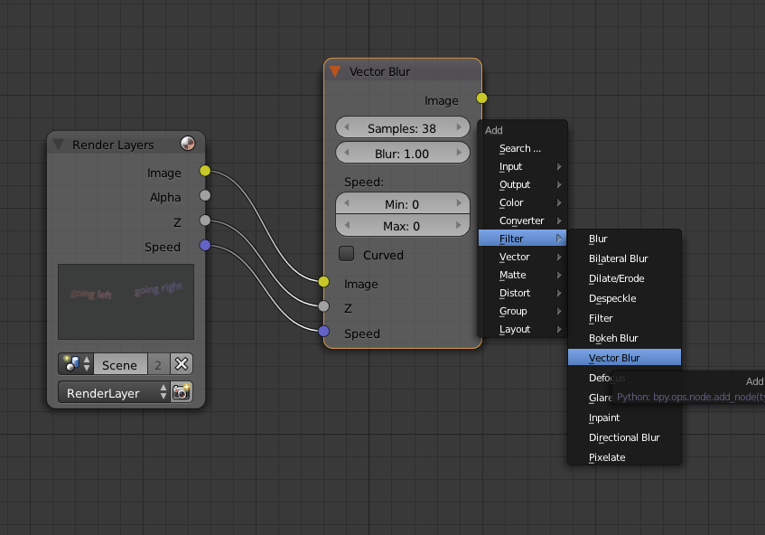
Task: Click the blue Speed output socket on Render Layers
Action: pyautogui.click(x=205, y=245)
